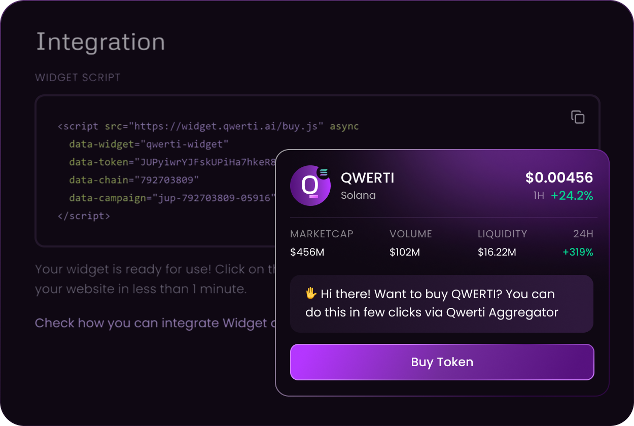Click the MARKETCAP value $456M

pos(307,252)
